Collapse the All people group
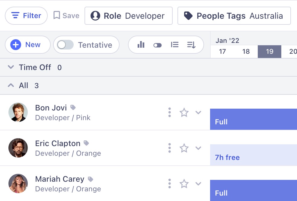Screen dimensions: 297x201 click(11, 85)
